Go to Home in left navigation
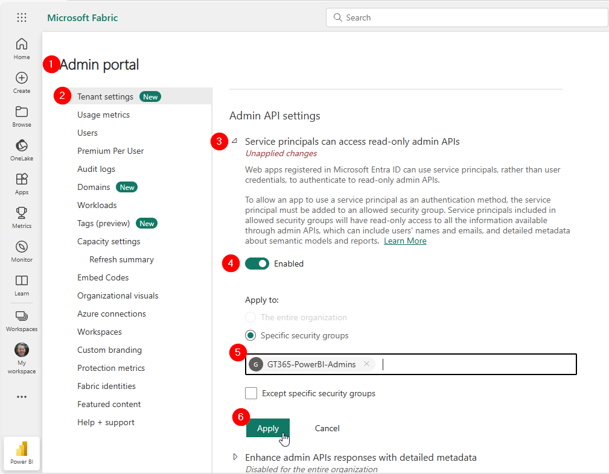This screenshot has width=609, height=474. pos(22,48)
